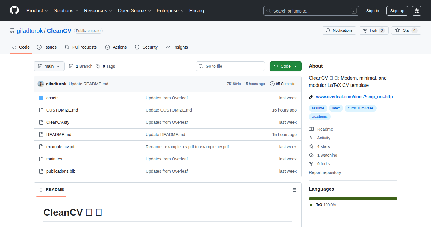This screenshot has width=431, height=227.
Task: Open the Resources dropdown
Action: tap(98, 11)
